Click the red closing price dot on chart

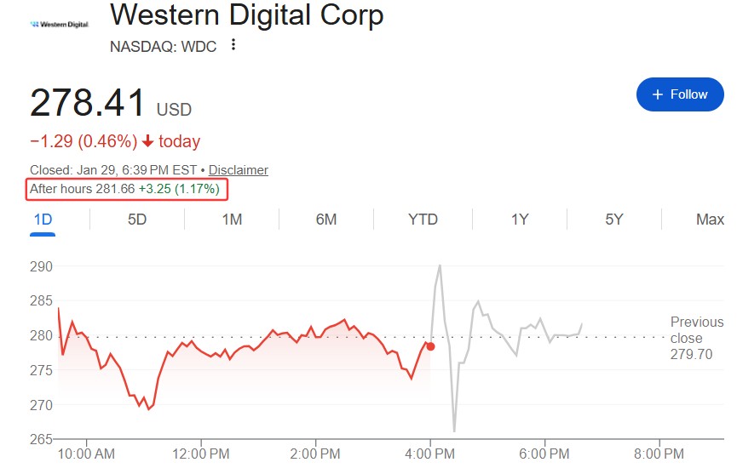[430, 346]
